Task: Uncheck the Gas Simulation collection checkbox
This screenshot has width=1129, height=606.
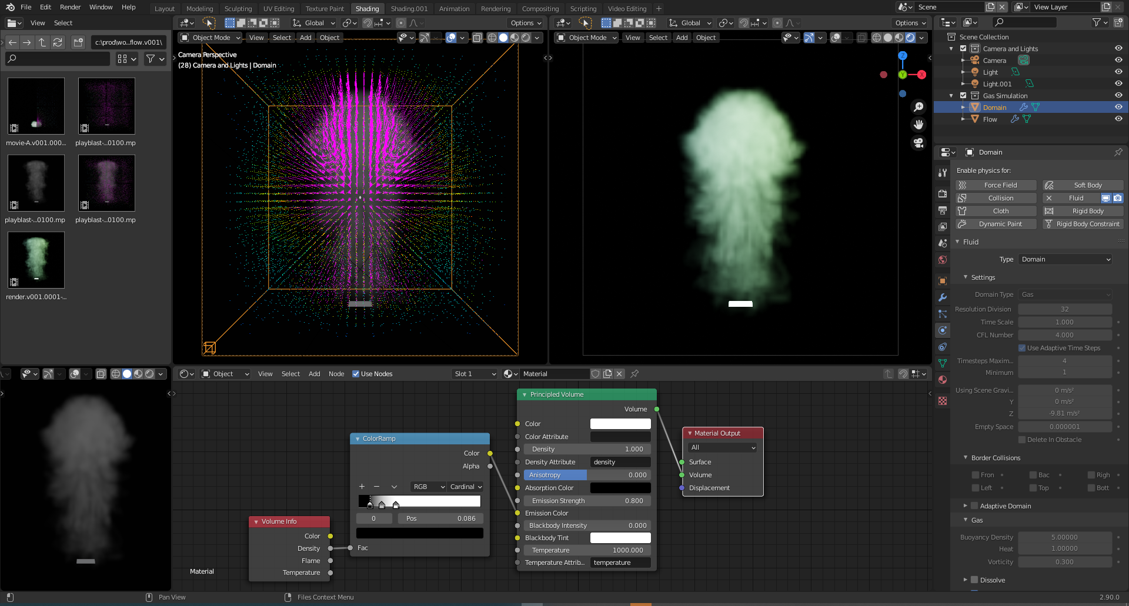Action: tap(963, 95)
